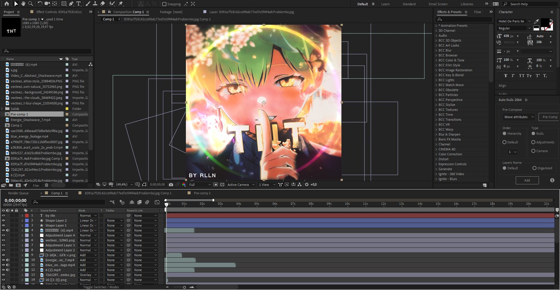Hide Shape Layer 2 with its eye icon
Image resolution: width=560 pixels, height=290 pixels.
point(3,220)
